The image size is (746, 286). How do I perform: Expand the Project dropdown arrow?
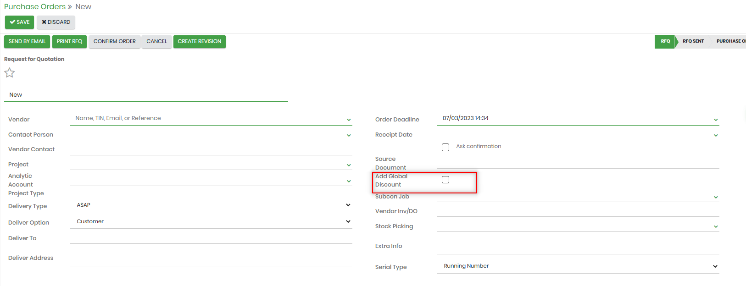[x=349, y=165]
